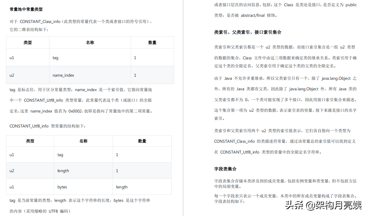
Task: Click 名称 header in the Class_info table
Action: (x=90, y=43)
